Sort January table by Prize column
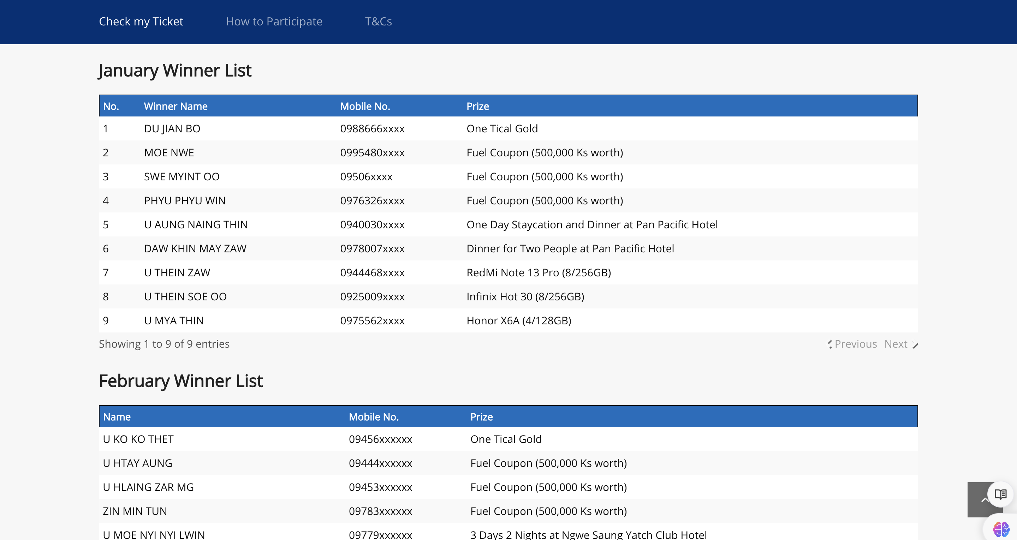Viewport: 1017px width, 540px height. click(x=478, y=106)
